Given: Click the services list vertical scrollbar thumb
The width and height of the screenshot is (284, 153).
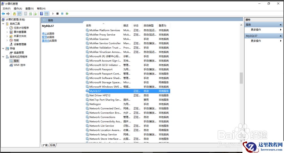Looking at the screenshot, I should 241,78.
